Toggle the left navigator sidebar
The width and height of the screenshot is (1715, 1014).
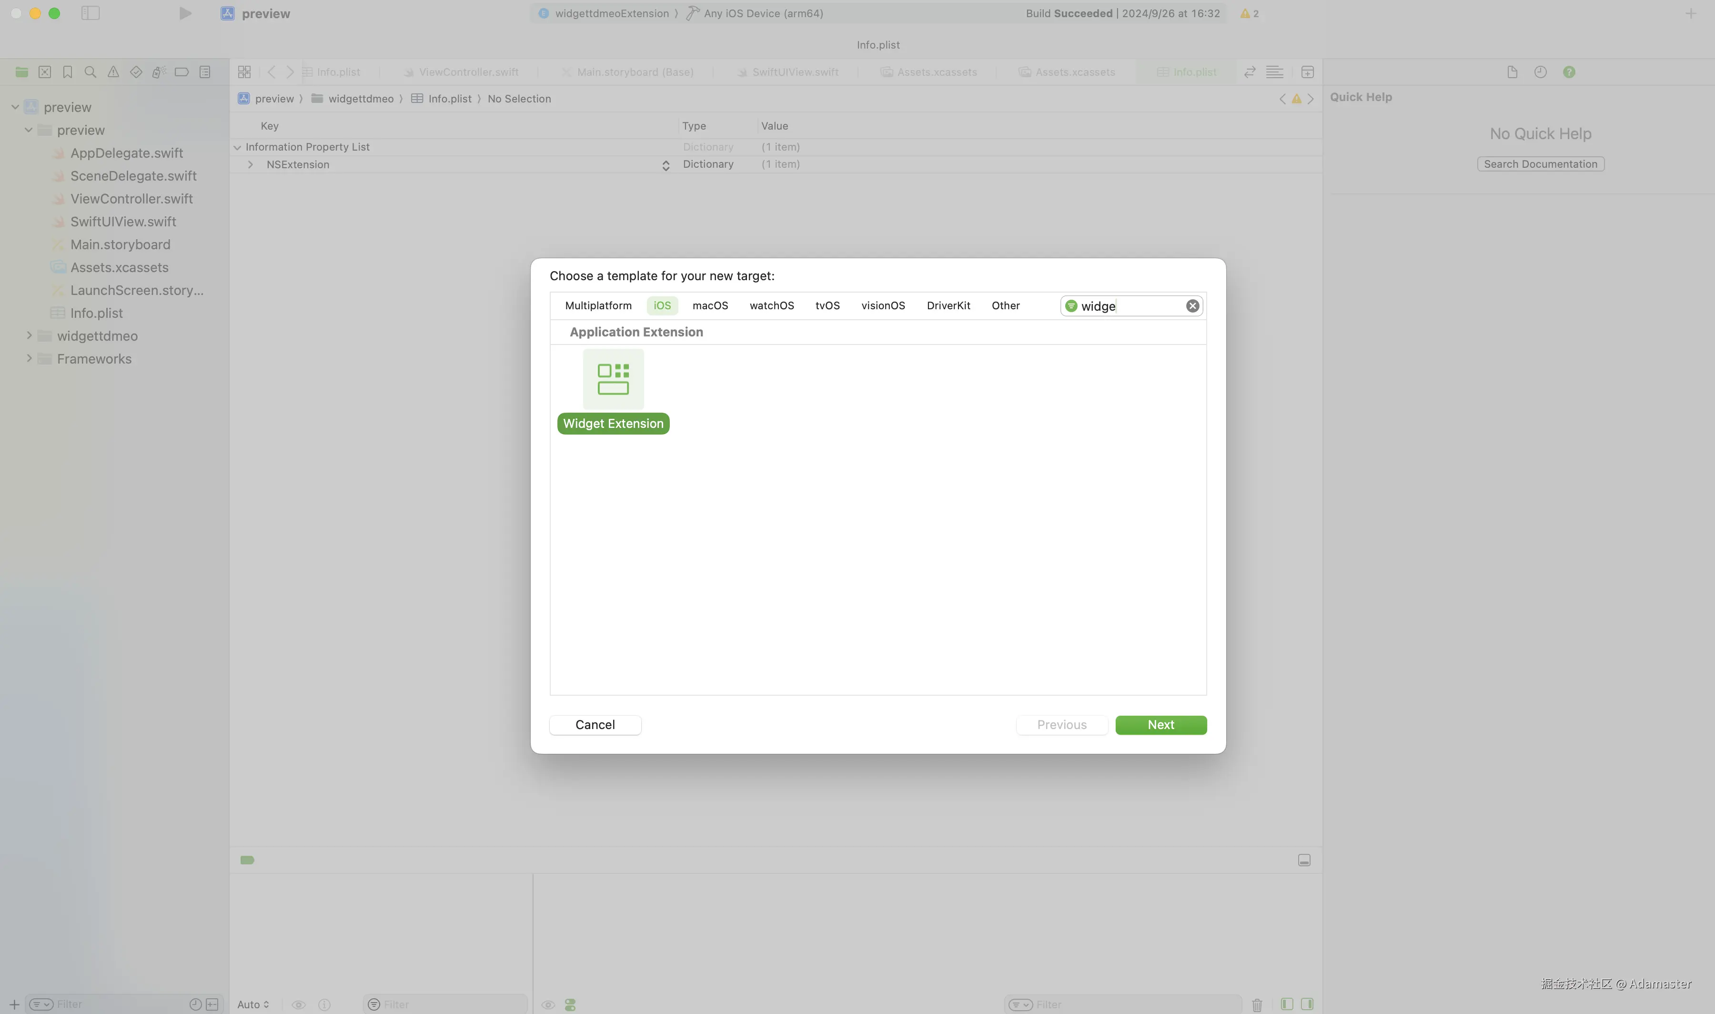click(90, 14)
